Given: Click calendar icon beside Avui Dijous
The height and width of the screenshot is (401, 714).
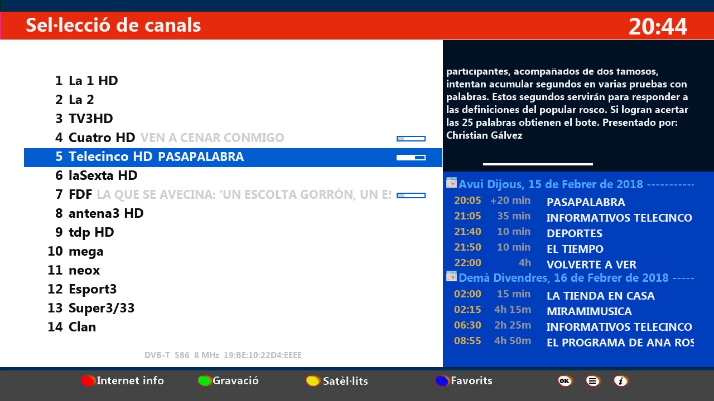Looking at the screenshot, I should [x=451, y=183].
